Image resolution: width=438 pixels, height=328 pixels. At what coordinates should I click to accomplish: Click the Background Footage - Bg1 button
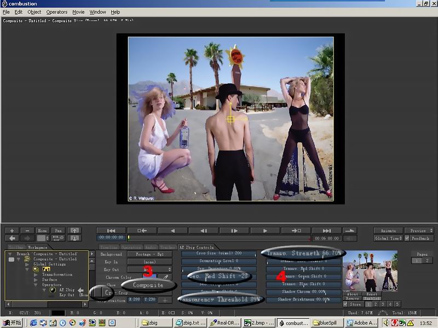149,254
